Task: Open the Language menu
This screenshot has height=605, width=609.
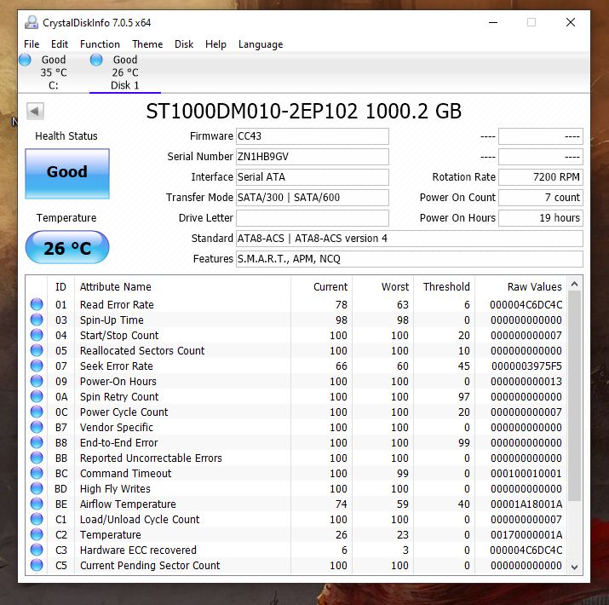Action: [x=261, y=44]
